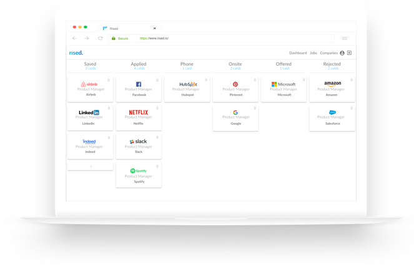Image resolution: width=414 pixels, height=267 pixels.
Task: Click the Applied column header
Action: point(139,64)
